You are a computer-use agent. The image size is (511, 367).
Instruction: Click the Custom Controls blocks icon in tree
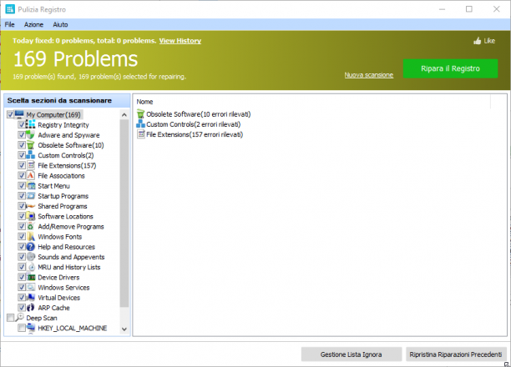click(31, 155)
